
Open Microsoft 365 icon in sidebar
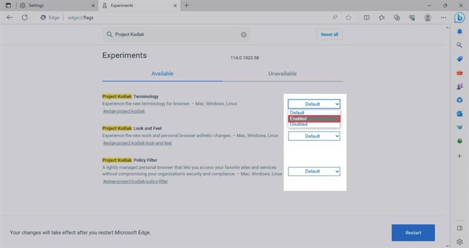tap(460, 100)
